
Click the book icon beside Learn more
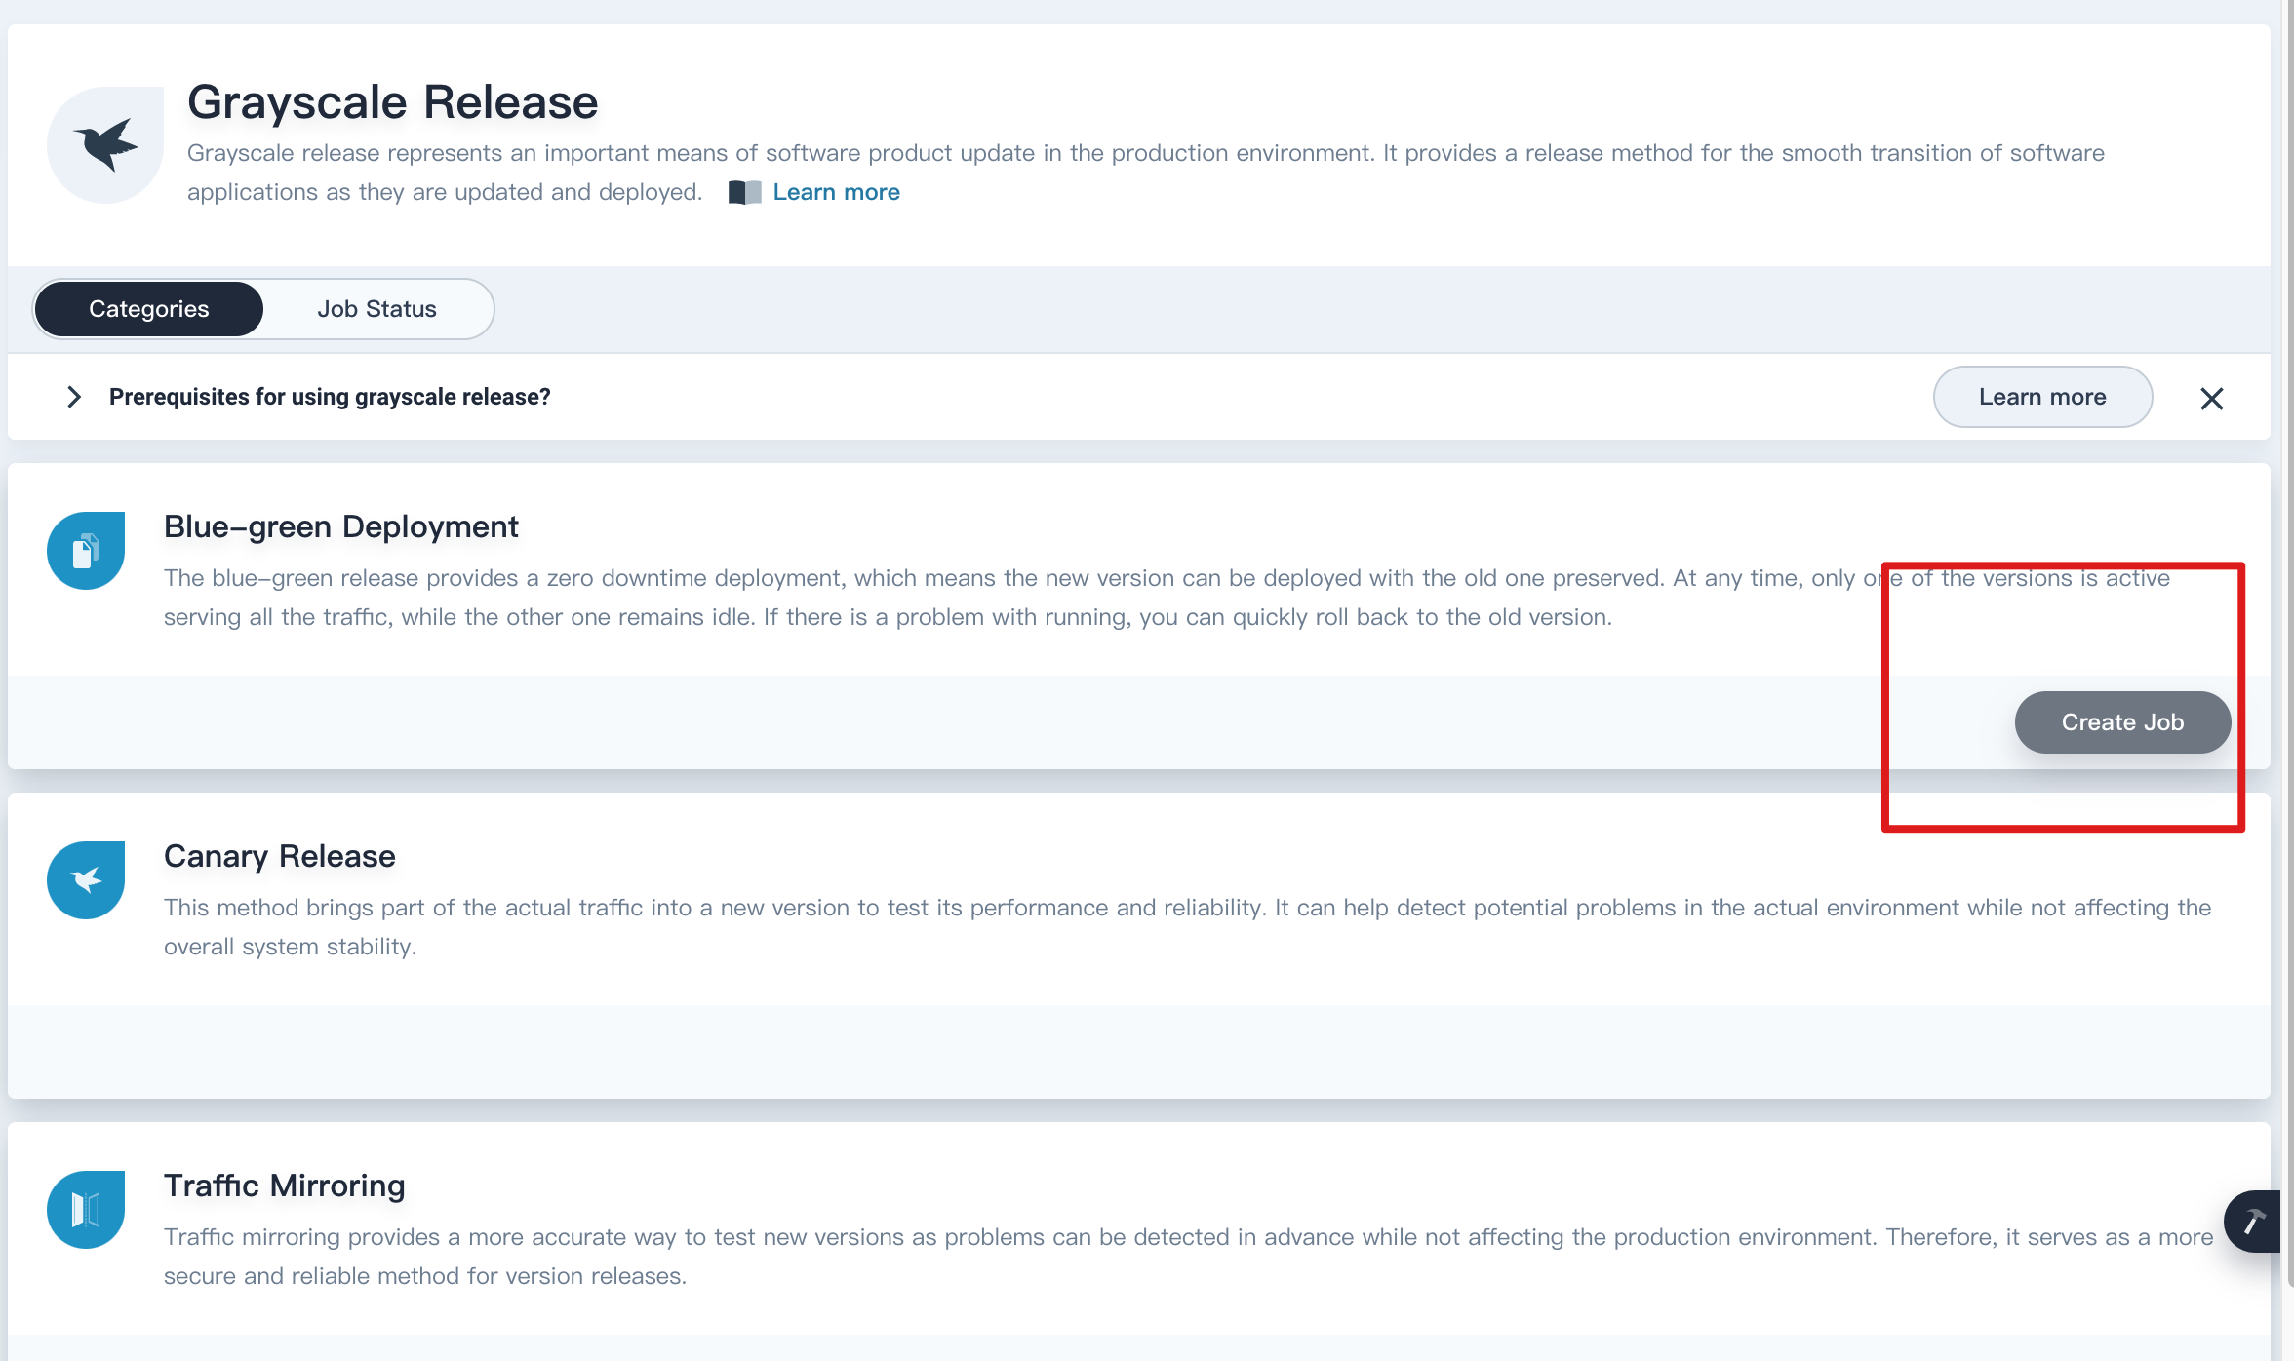coord(745,192)
